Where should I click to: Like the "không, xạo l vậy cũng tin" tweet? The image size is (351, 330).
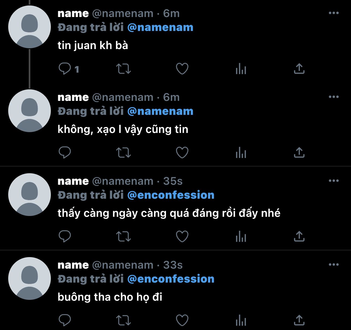(182, 152)
